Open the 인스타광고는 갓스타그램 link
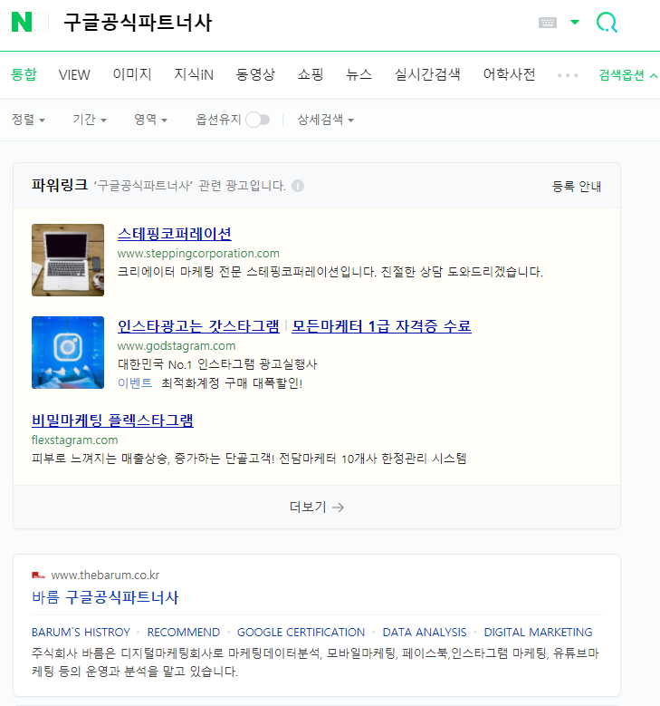This screenshot has width=660, height=706. click(x=198, y=326)
